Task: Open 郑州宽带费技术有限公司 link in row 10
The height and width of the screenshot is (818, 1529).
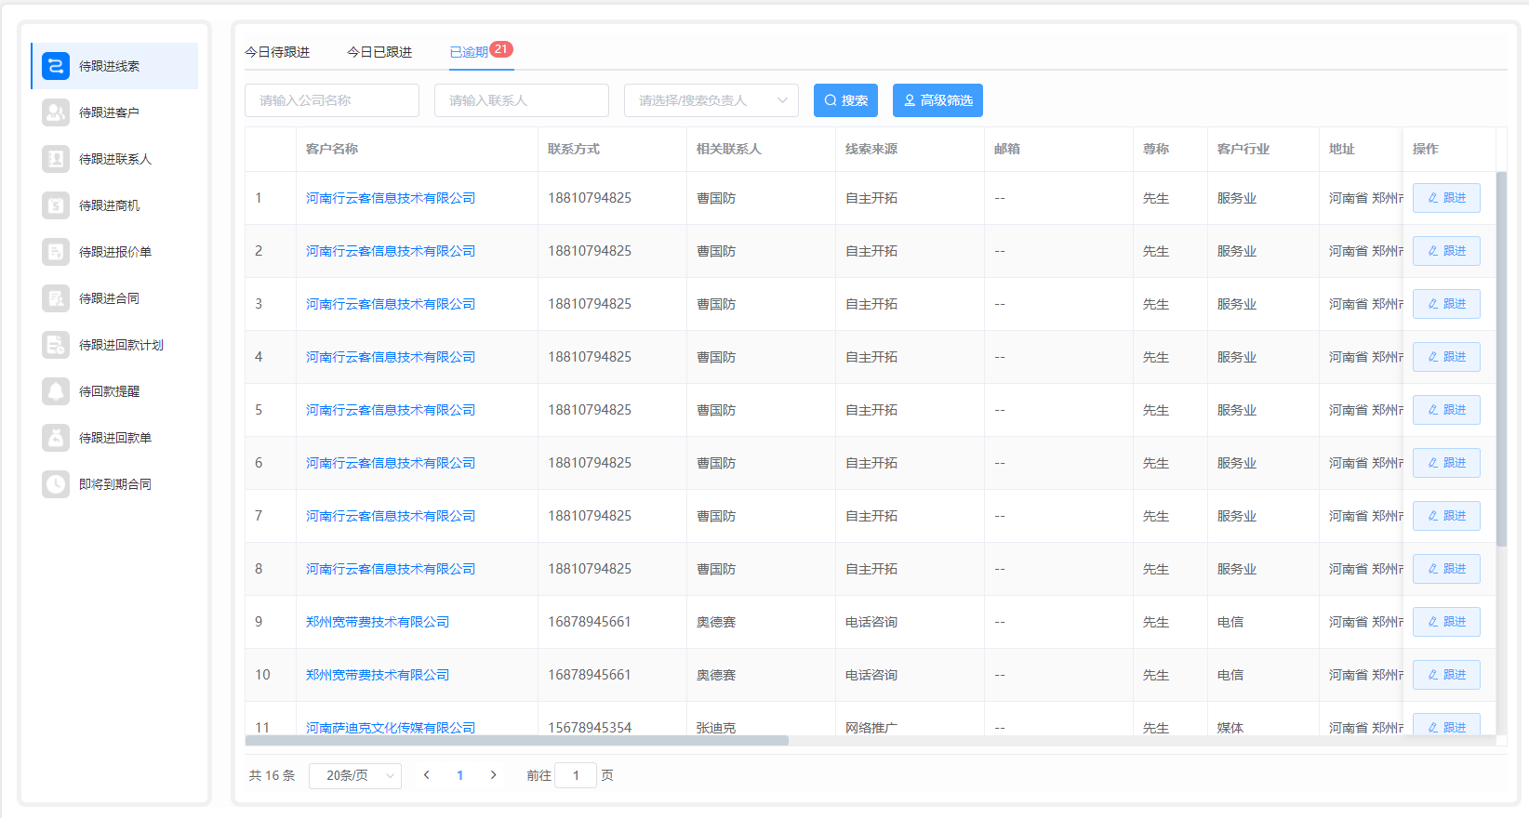Action: (378, 675)
